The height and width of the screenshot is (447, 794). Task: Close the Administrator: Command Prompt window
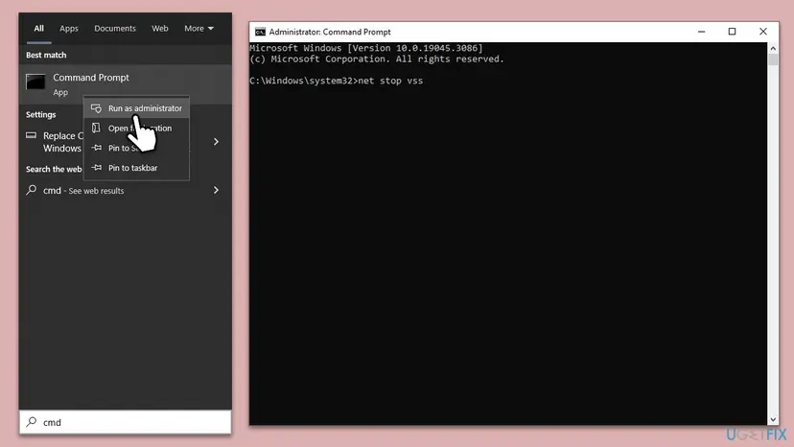tap(763, 32)
